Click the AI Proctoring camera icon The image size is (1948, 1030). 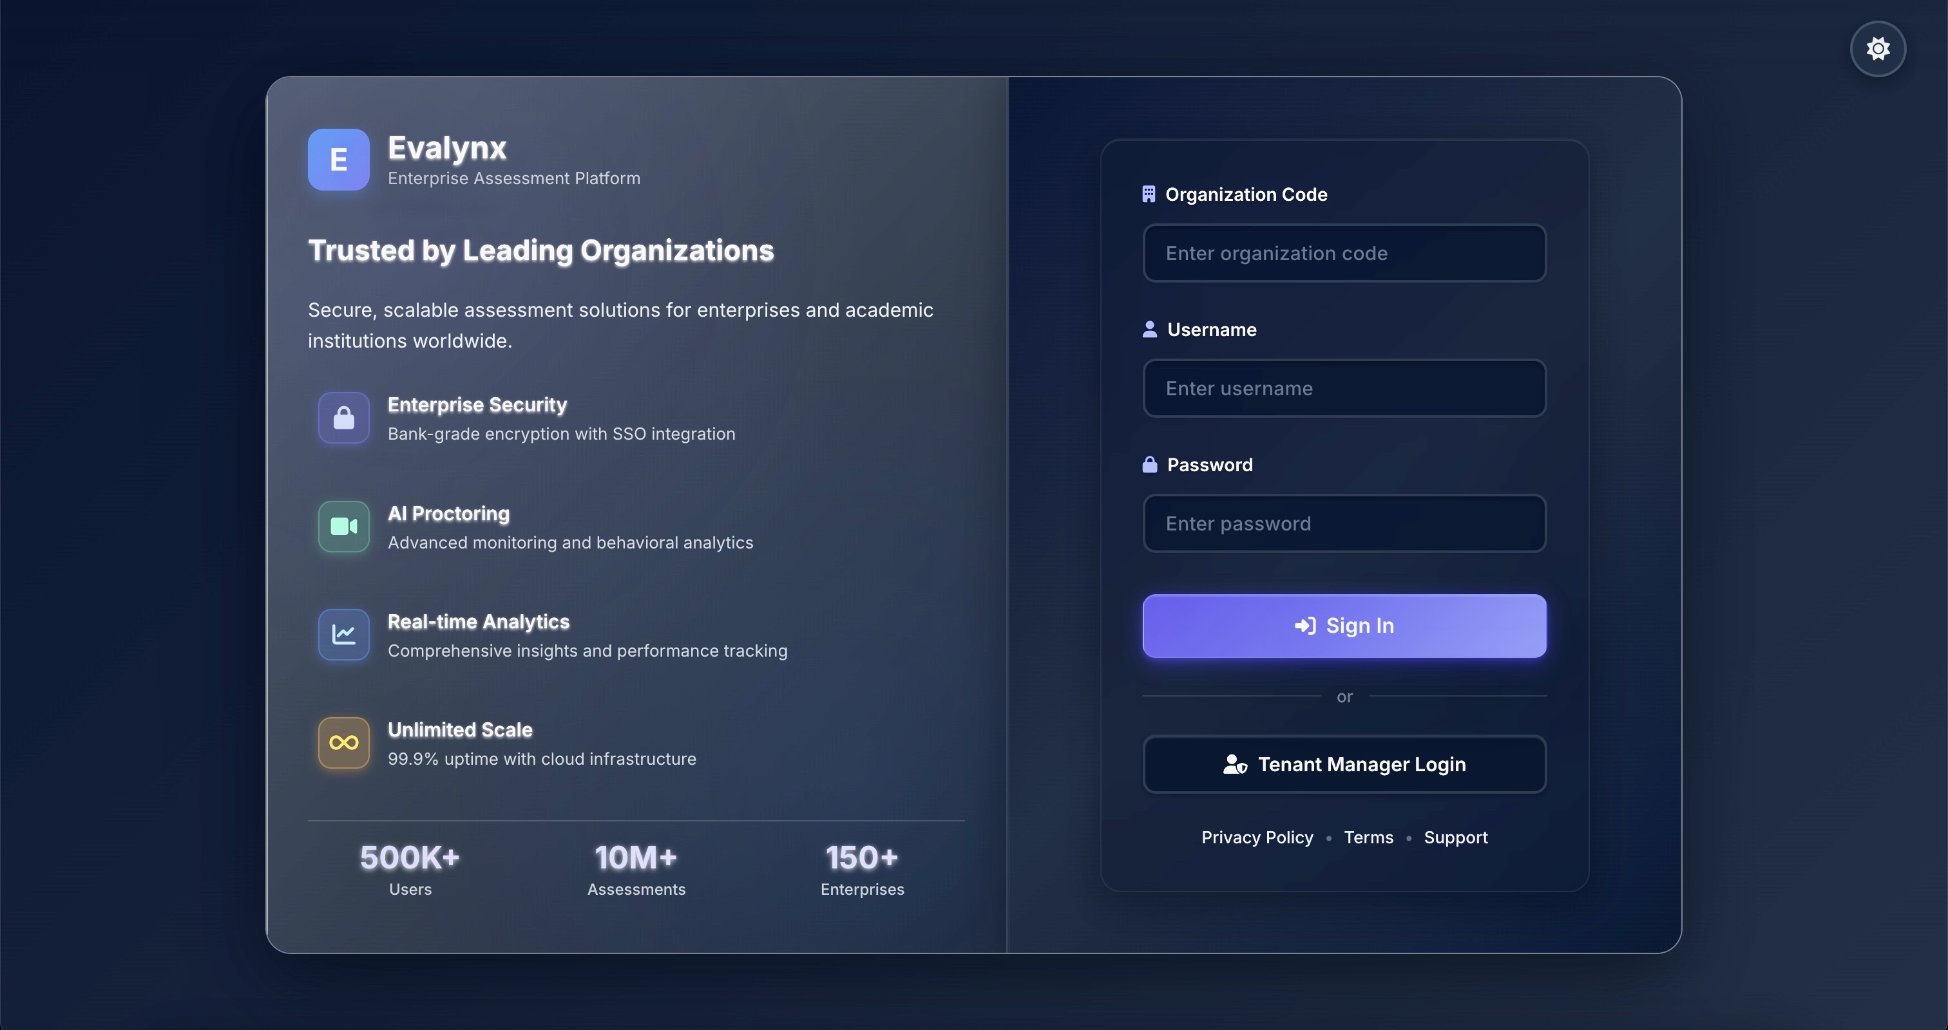coord(344,527)
